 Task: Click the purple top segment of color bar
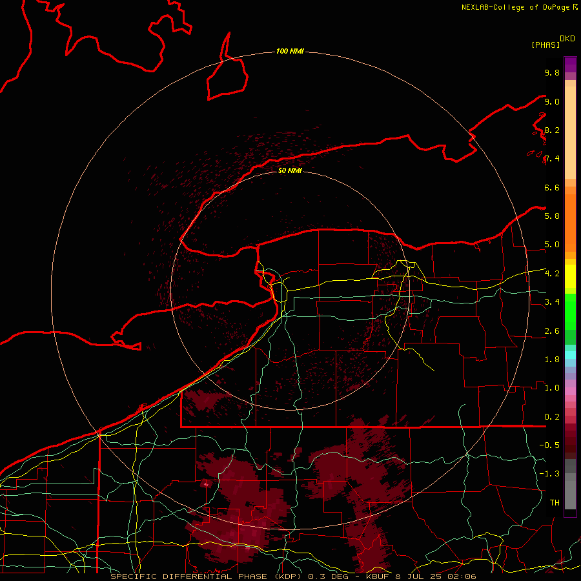pos(570,65)
